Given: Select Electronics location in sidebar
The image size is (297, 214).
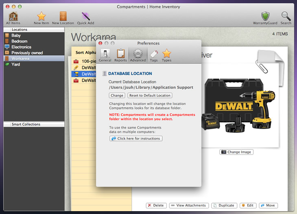Looking at the screenshot, I should [x=34, y=47].
